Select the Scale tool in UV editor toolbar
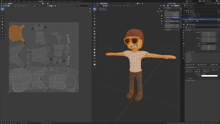Screen dimensions: 220x124 (x=2, y=22)
